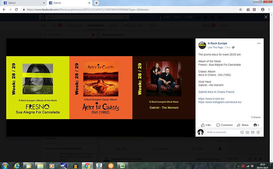View site security padlock info
This screenshot has height=169, width=273.
(x=24, y=10)
